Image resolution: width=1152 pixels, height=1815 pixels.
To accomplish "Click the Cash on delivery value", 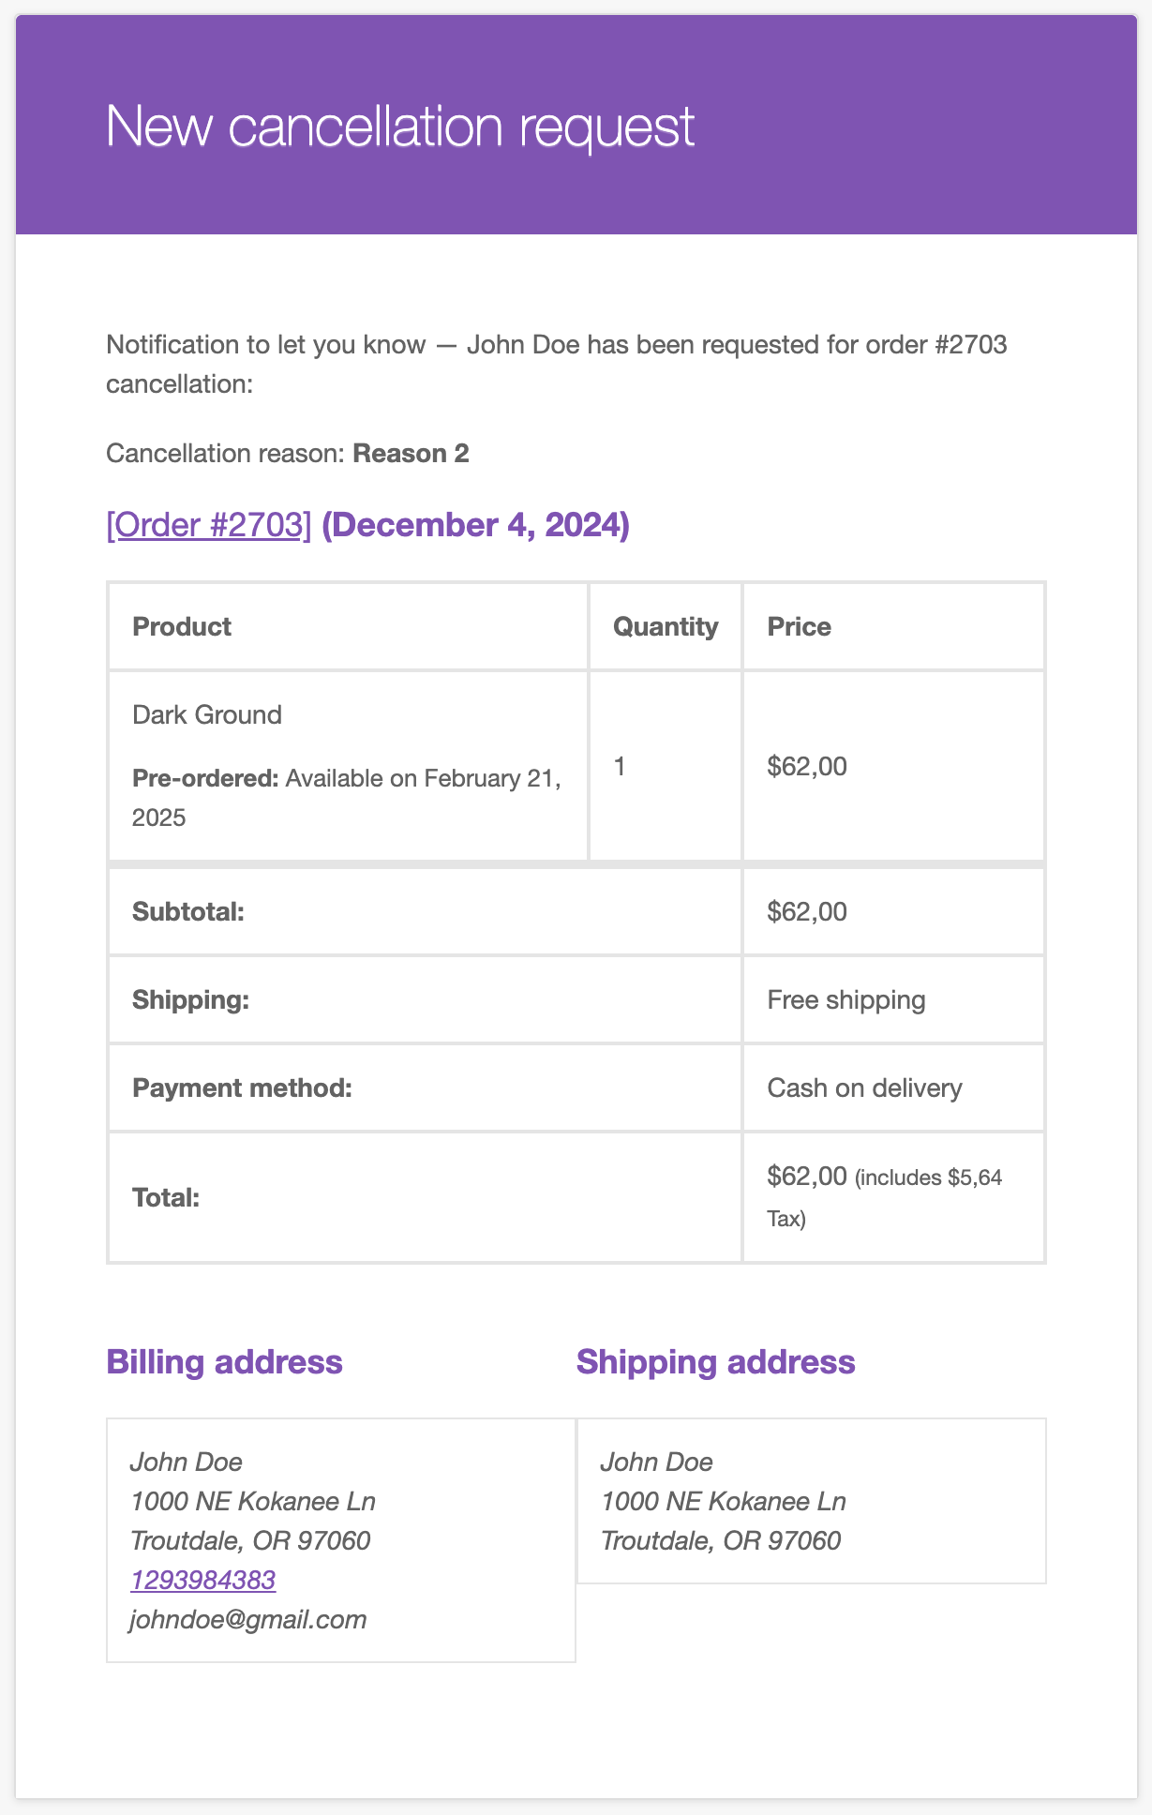I will (x=864, y=1087).
